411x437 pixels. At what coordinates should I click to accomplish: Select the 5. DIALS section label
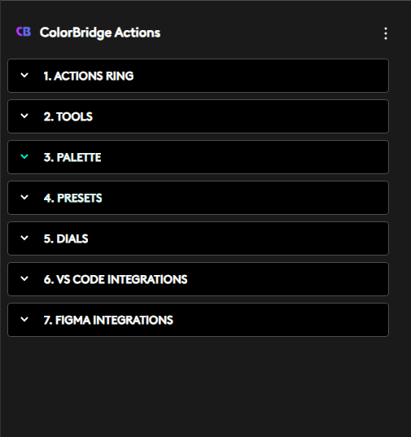pos(66,239)
